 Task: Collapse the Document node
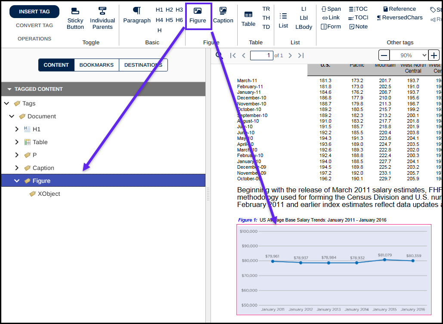(x=12, y=116)
